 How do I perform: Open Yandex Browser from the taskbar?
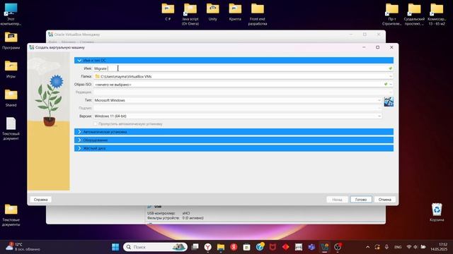click(x=207, y=247)
